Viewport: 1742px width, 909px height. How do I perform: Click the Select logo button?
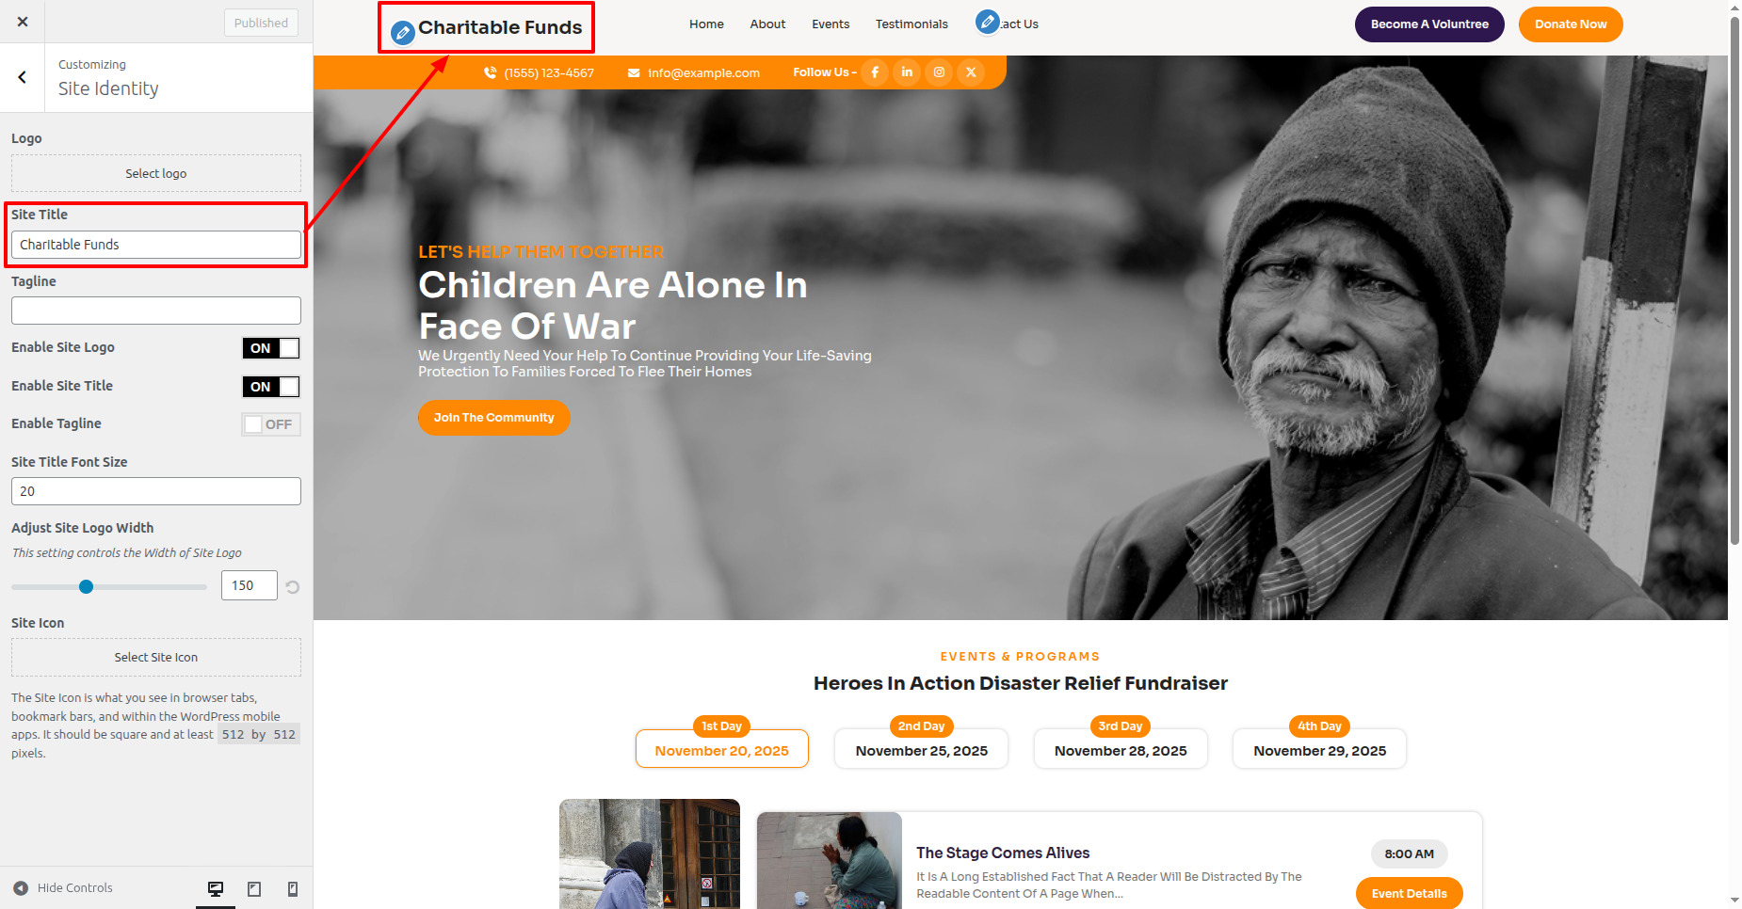tap(156, 173)
